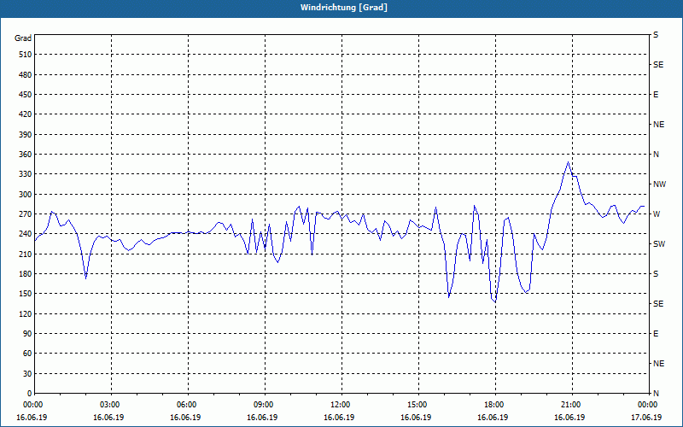
Task: Click the N compass label level with 360
Action: 656,155
